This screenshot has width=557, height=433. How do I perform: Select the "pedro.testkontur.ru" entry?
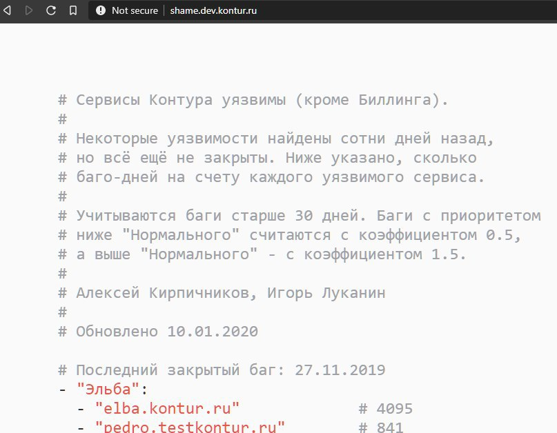(x=190, y=427)
